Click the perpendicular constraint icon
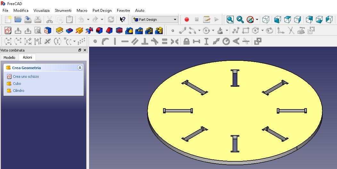337x169 pixels. pyautogui.click(x=145, y=41)
